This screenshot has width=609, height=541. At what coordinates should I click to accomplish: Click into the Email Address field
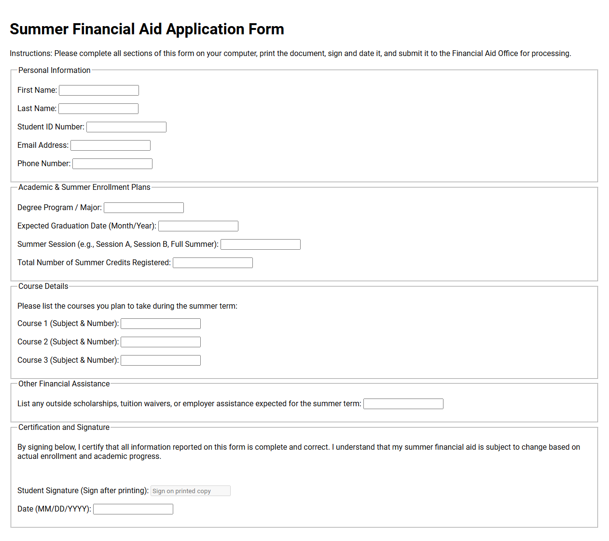pos(111,145)
